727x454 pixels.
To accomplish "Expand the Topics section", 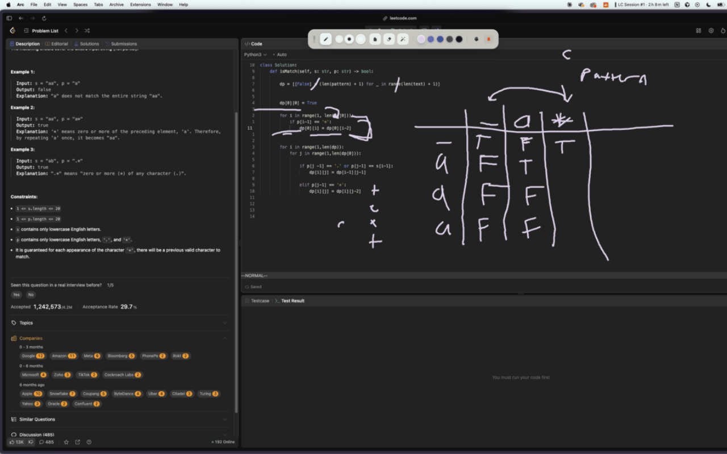I will click(x=119, y=323).
